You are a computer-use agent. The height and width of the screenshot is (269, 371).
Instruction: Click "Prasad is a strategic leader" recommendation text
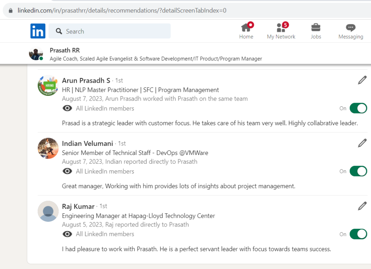(x=210, y=123)
